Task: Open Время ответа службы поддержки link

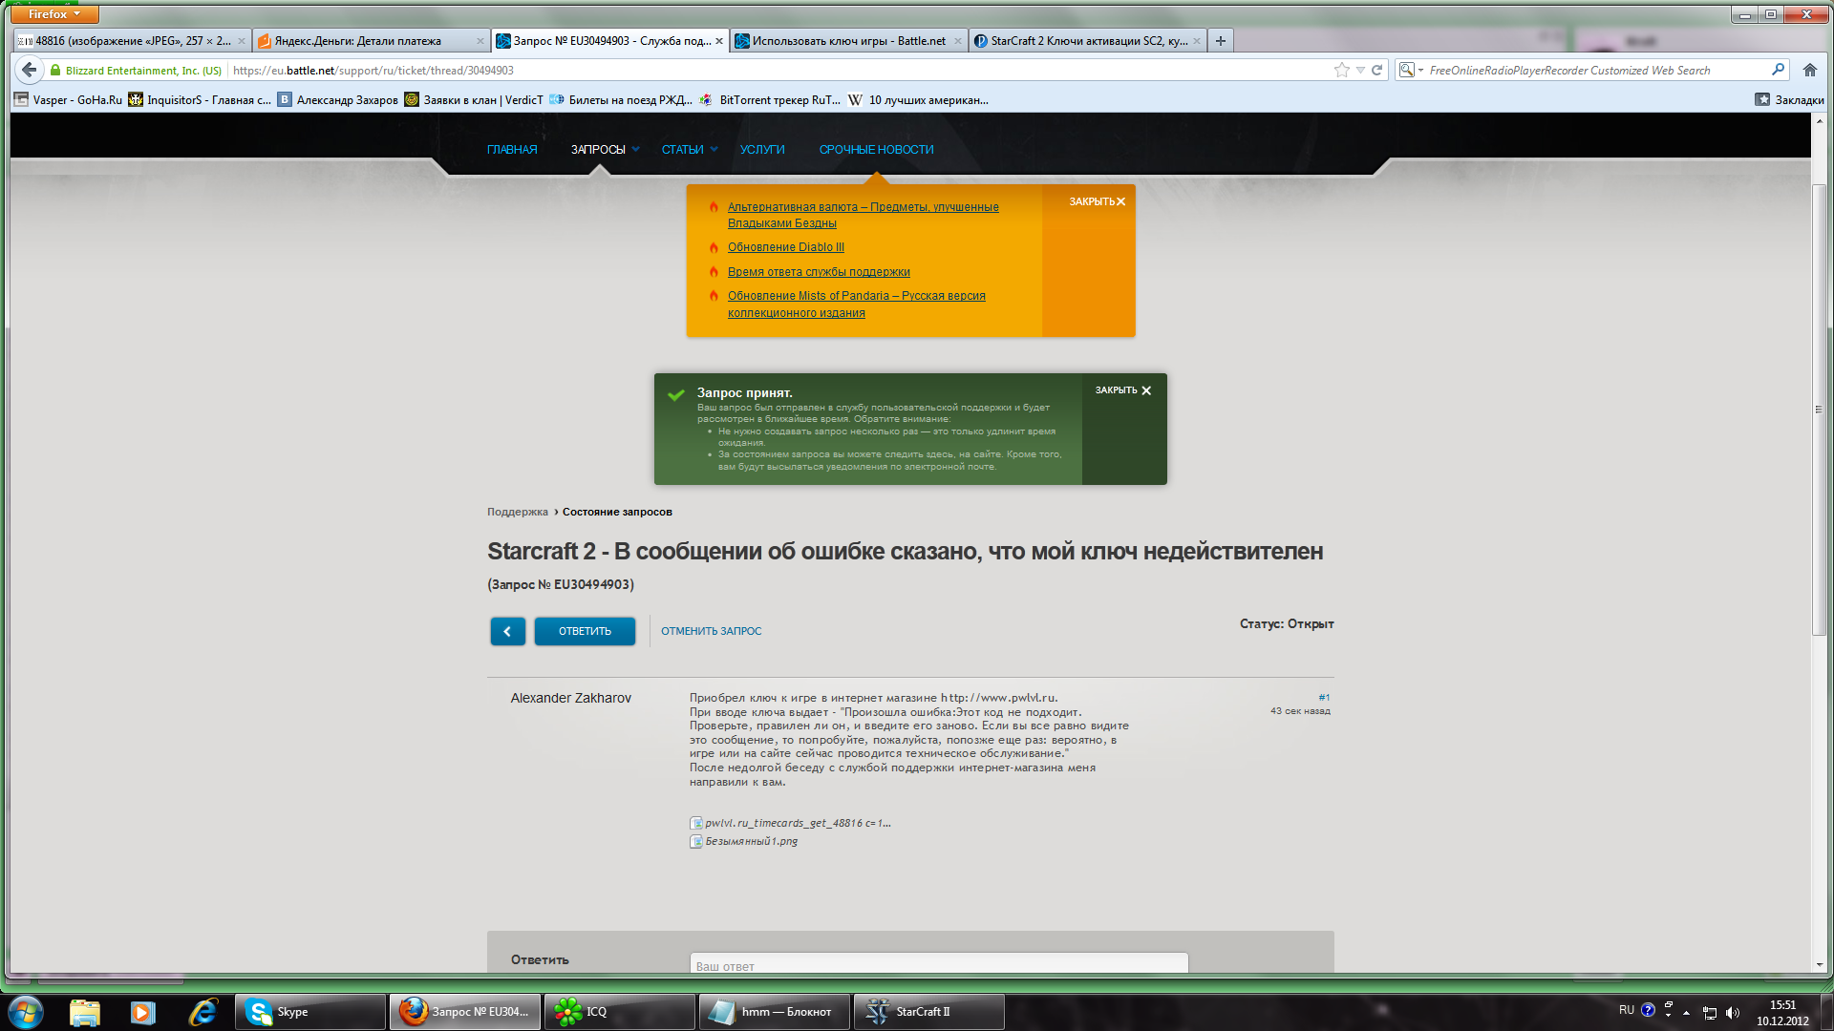Action: pos(819,272)
